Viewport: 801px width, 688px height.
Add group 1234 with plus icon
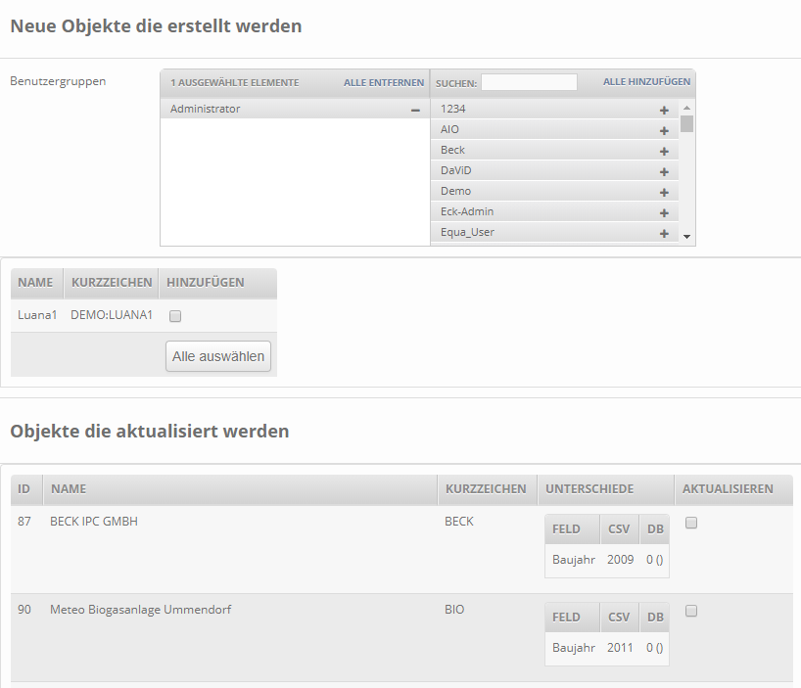664,110
